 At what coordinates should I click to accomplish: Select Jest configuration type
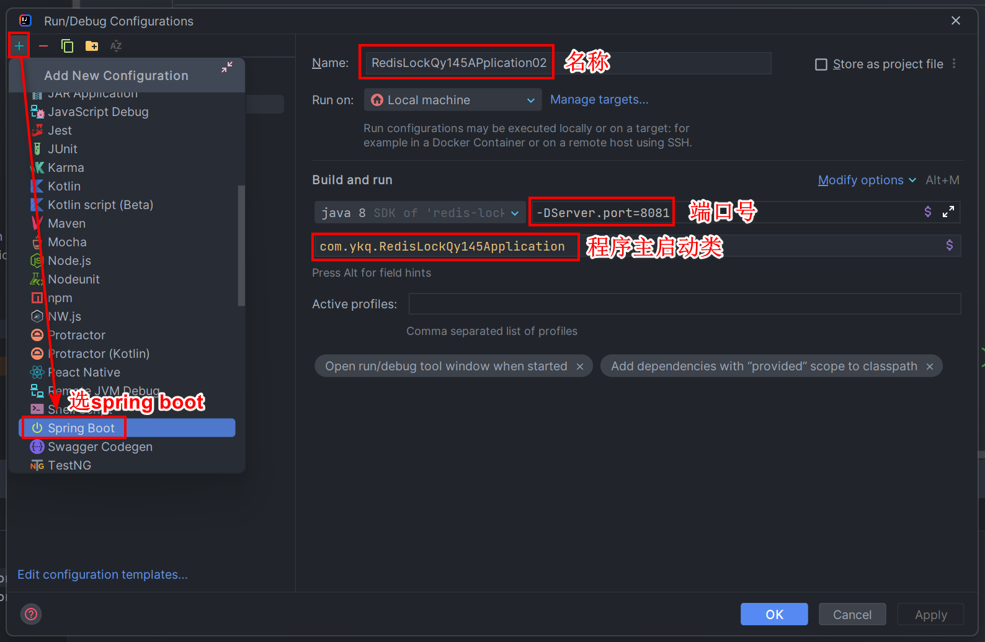pyautogui.click(x=127, y=130)
